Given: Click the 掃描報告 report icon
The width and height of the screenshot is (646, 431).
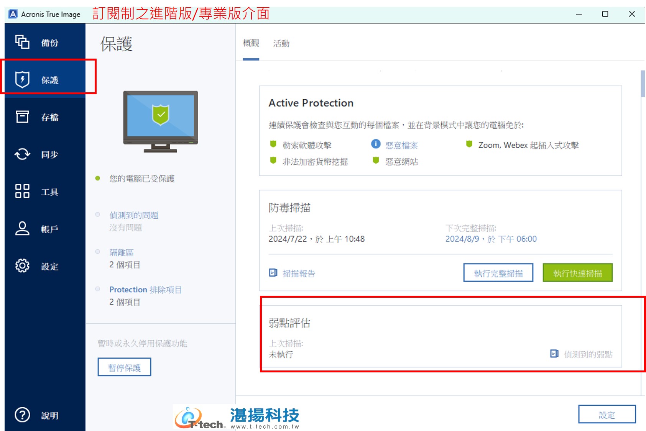Looking at the screenshot, I should pyautogui.click(x=273, y=273).
